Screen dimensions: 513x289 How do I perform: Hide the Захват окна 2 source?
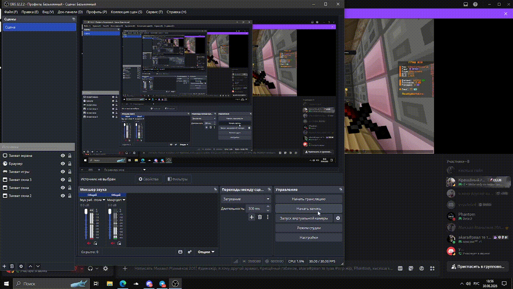tap(63, 196)
